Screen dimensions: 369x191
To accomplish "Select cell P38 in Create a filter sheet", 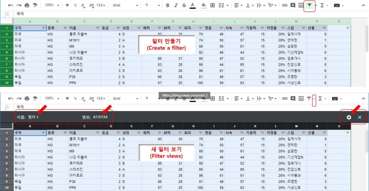I will pos(84,77).
